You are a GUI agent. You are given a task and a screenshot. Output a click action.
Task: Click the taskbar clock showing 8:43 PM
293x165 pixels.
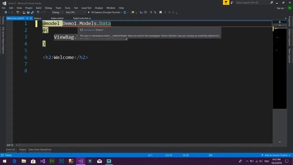[x=277, y=161]
